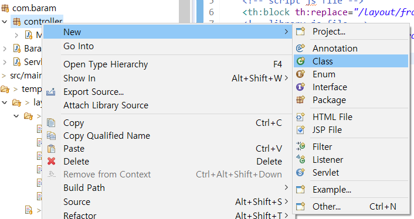This screenshot has width=414, height=219.
Task: Collapse the layout folder node
Action: point(4,102)
